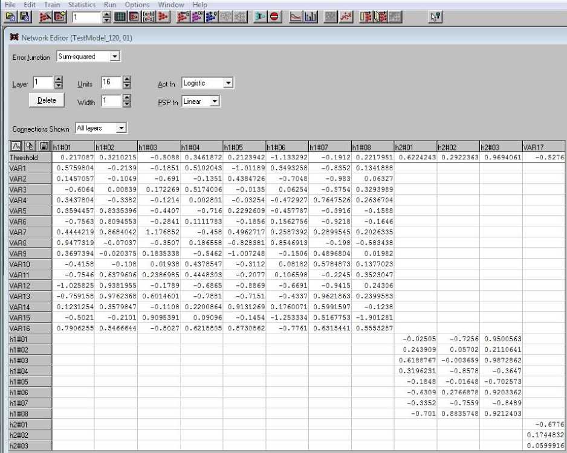Click the h2#03 column header
The width and height of the screenshot is (567, 453).
click(501, 147)
